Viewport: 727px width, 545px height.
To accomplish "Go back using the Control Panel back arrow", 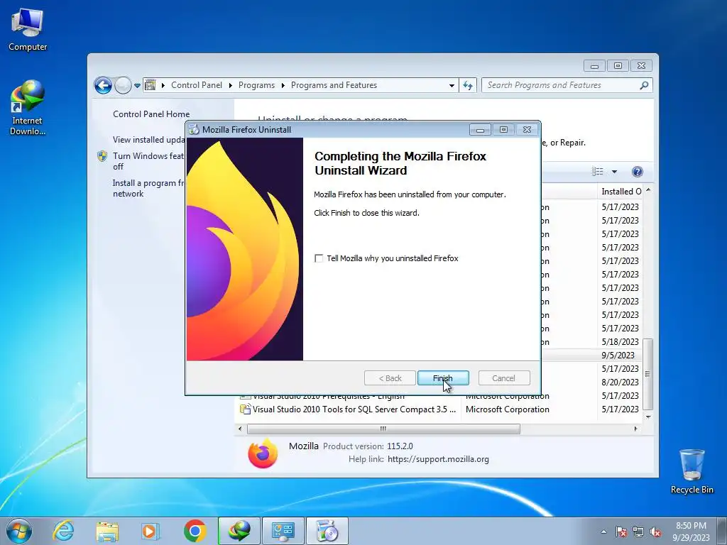I will coord(103,85).
